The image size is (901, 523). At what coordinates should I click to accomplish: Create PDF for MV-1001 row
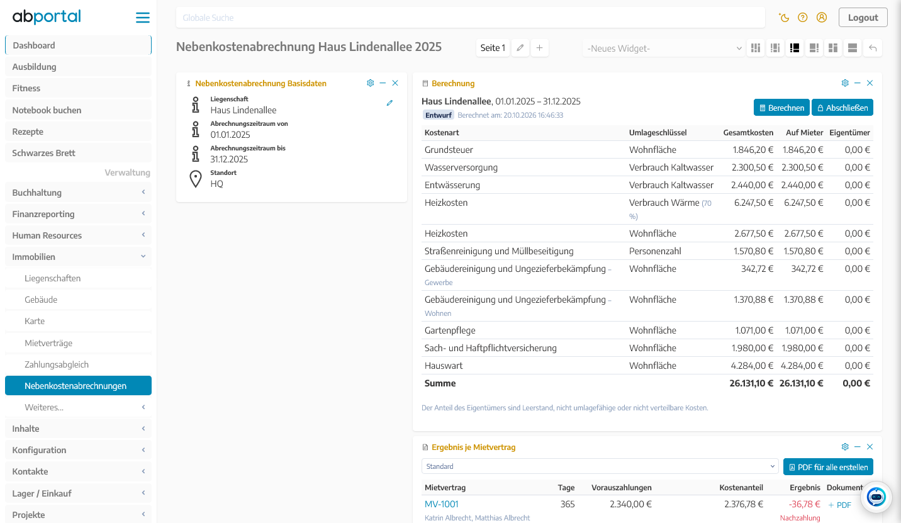point(840,505)
